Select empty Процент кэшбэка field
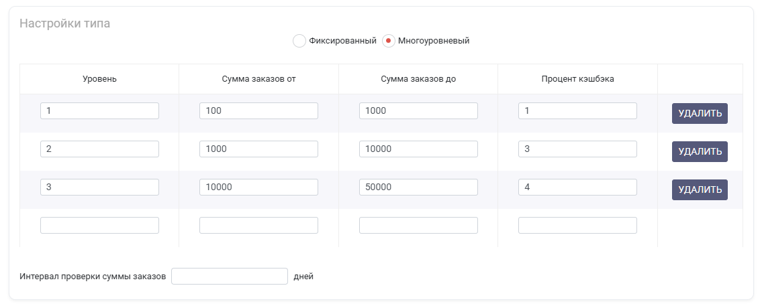760x306 pixels. [x=577, y=225]
